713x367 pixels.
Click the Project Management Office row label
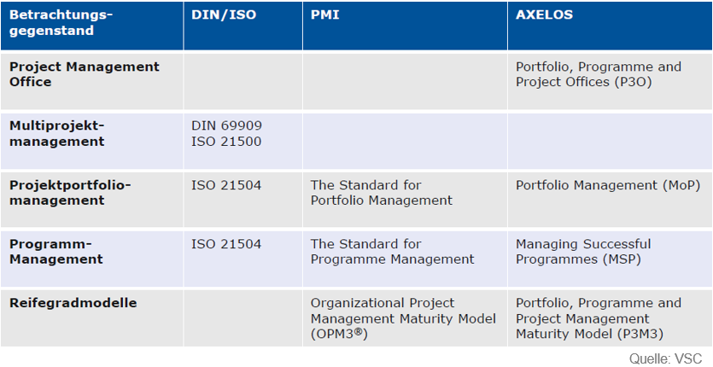pos(84,74)
